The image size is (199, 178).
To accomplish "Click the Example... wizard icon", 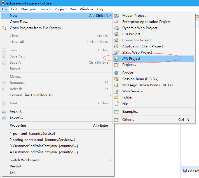I will 116,112.
